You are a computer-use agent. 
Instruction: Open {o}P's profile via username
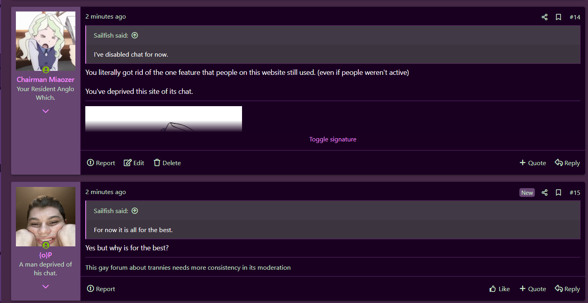[x=46, y=255]
